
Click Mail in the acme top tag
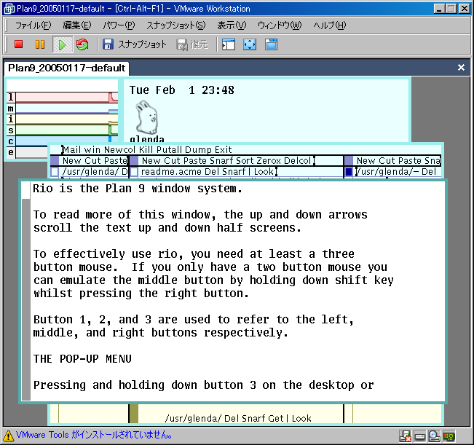click(x=71, y=150)
